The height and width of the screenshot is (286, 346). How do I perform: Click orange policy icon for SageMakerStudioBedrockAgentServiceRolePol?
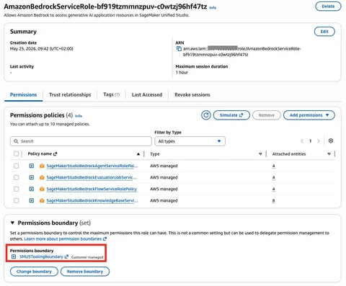pyautogui.click(x=42, y=166)
